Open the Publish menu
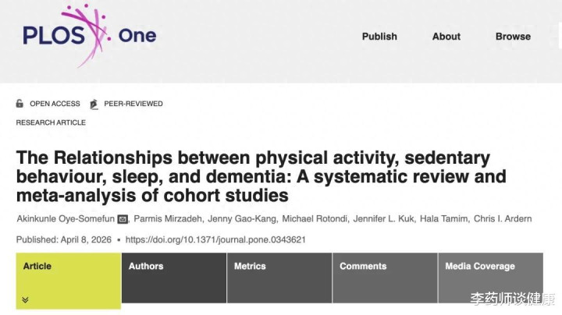562x315 pixels. pyautogui.click(x=379, y=37)
